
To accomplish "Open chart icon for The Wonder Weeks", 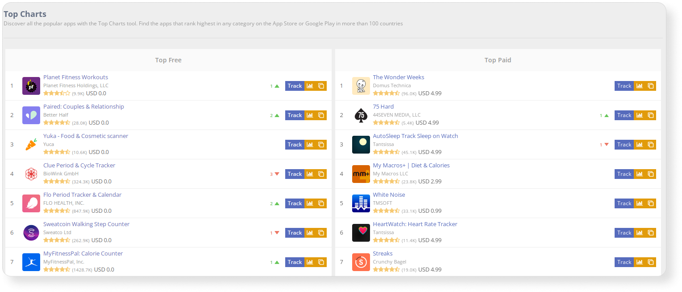I will point(639,86).
